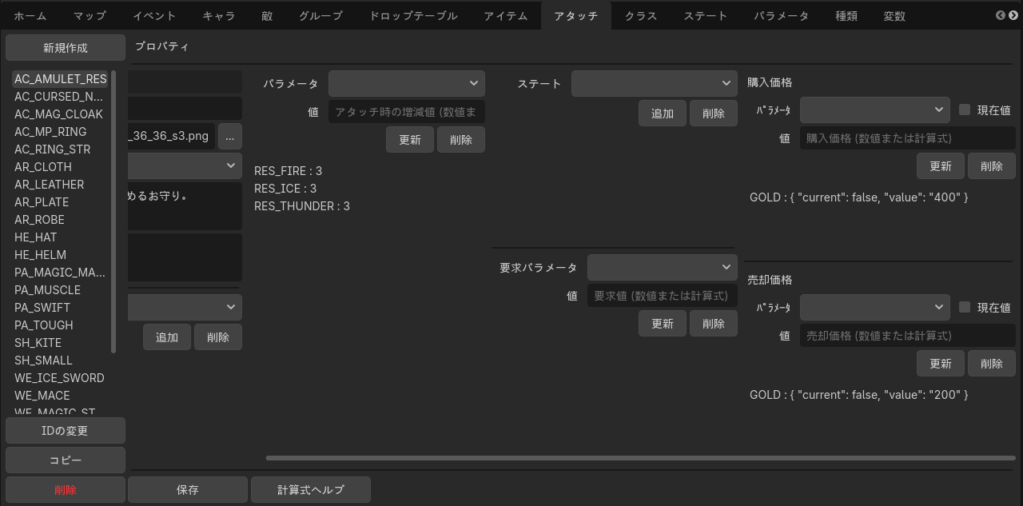Focus the 要求値 input field
1023x506 pixels.
[663, 296]
